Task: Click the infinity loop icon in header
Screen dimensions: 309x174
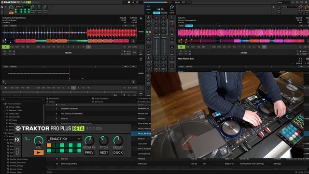Action: (183, 2)
